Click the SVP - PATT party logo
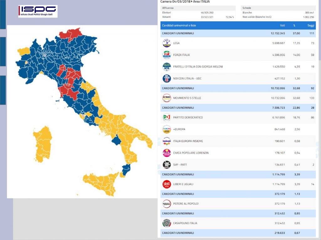Viewport: 321px width, 240px height. (166, 165)
